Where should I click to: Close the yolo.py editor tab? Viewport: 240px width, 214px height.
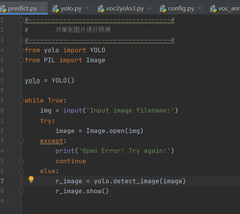pyautogui.click(x=87, y=8)
